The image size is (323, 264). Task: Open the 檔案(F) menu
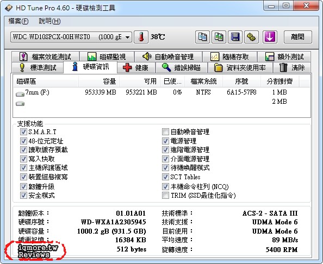(18, 21)
